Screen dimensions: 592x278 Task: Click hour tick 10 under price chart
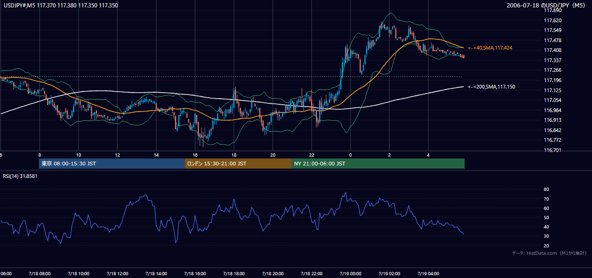(78, 155)
